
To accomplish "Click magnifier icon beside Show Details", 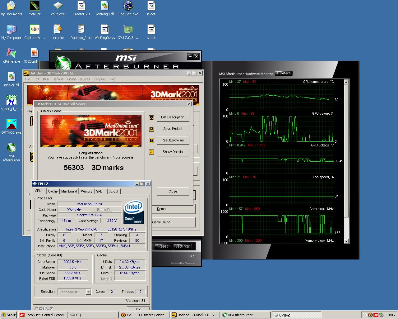I will point(151,152).
